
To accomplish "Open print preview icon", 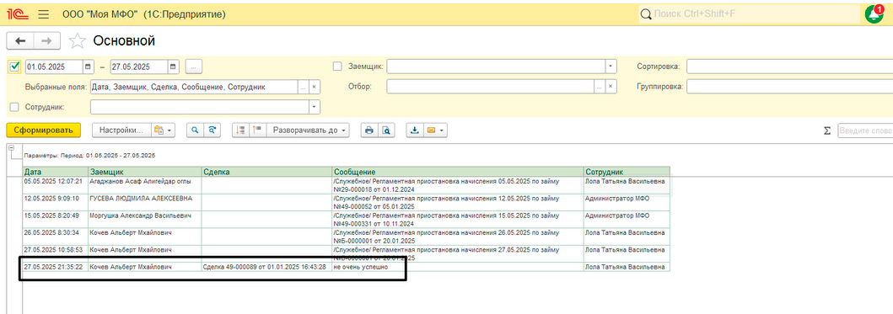I will pyautogui.click(x=386, y=130).
